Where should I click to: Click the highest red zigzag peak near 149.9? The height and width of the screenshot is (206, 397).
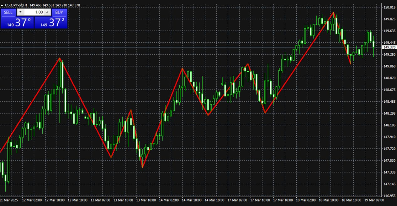[334, 13]
